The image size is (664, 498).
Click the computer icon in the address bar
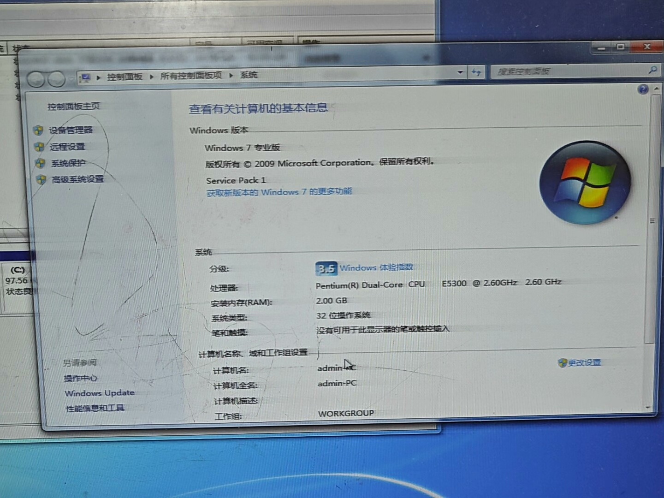[84, 78]
